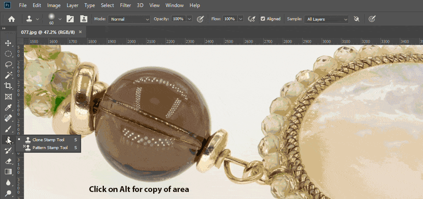
Task: Select the Frame tool
Action: (8, 97)
